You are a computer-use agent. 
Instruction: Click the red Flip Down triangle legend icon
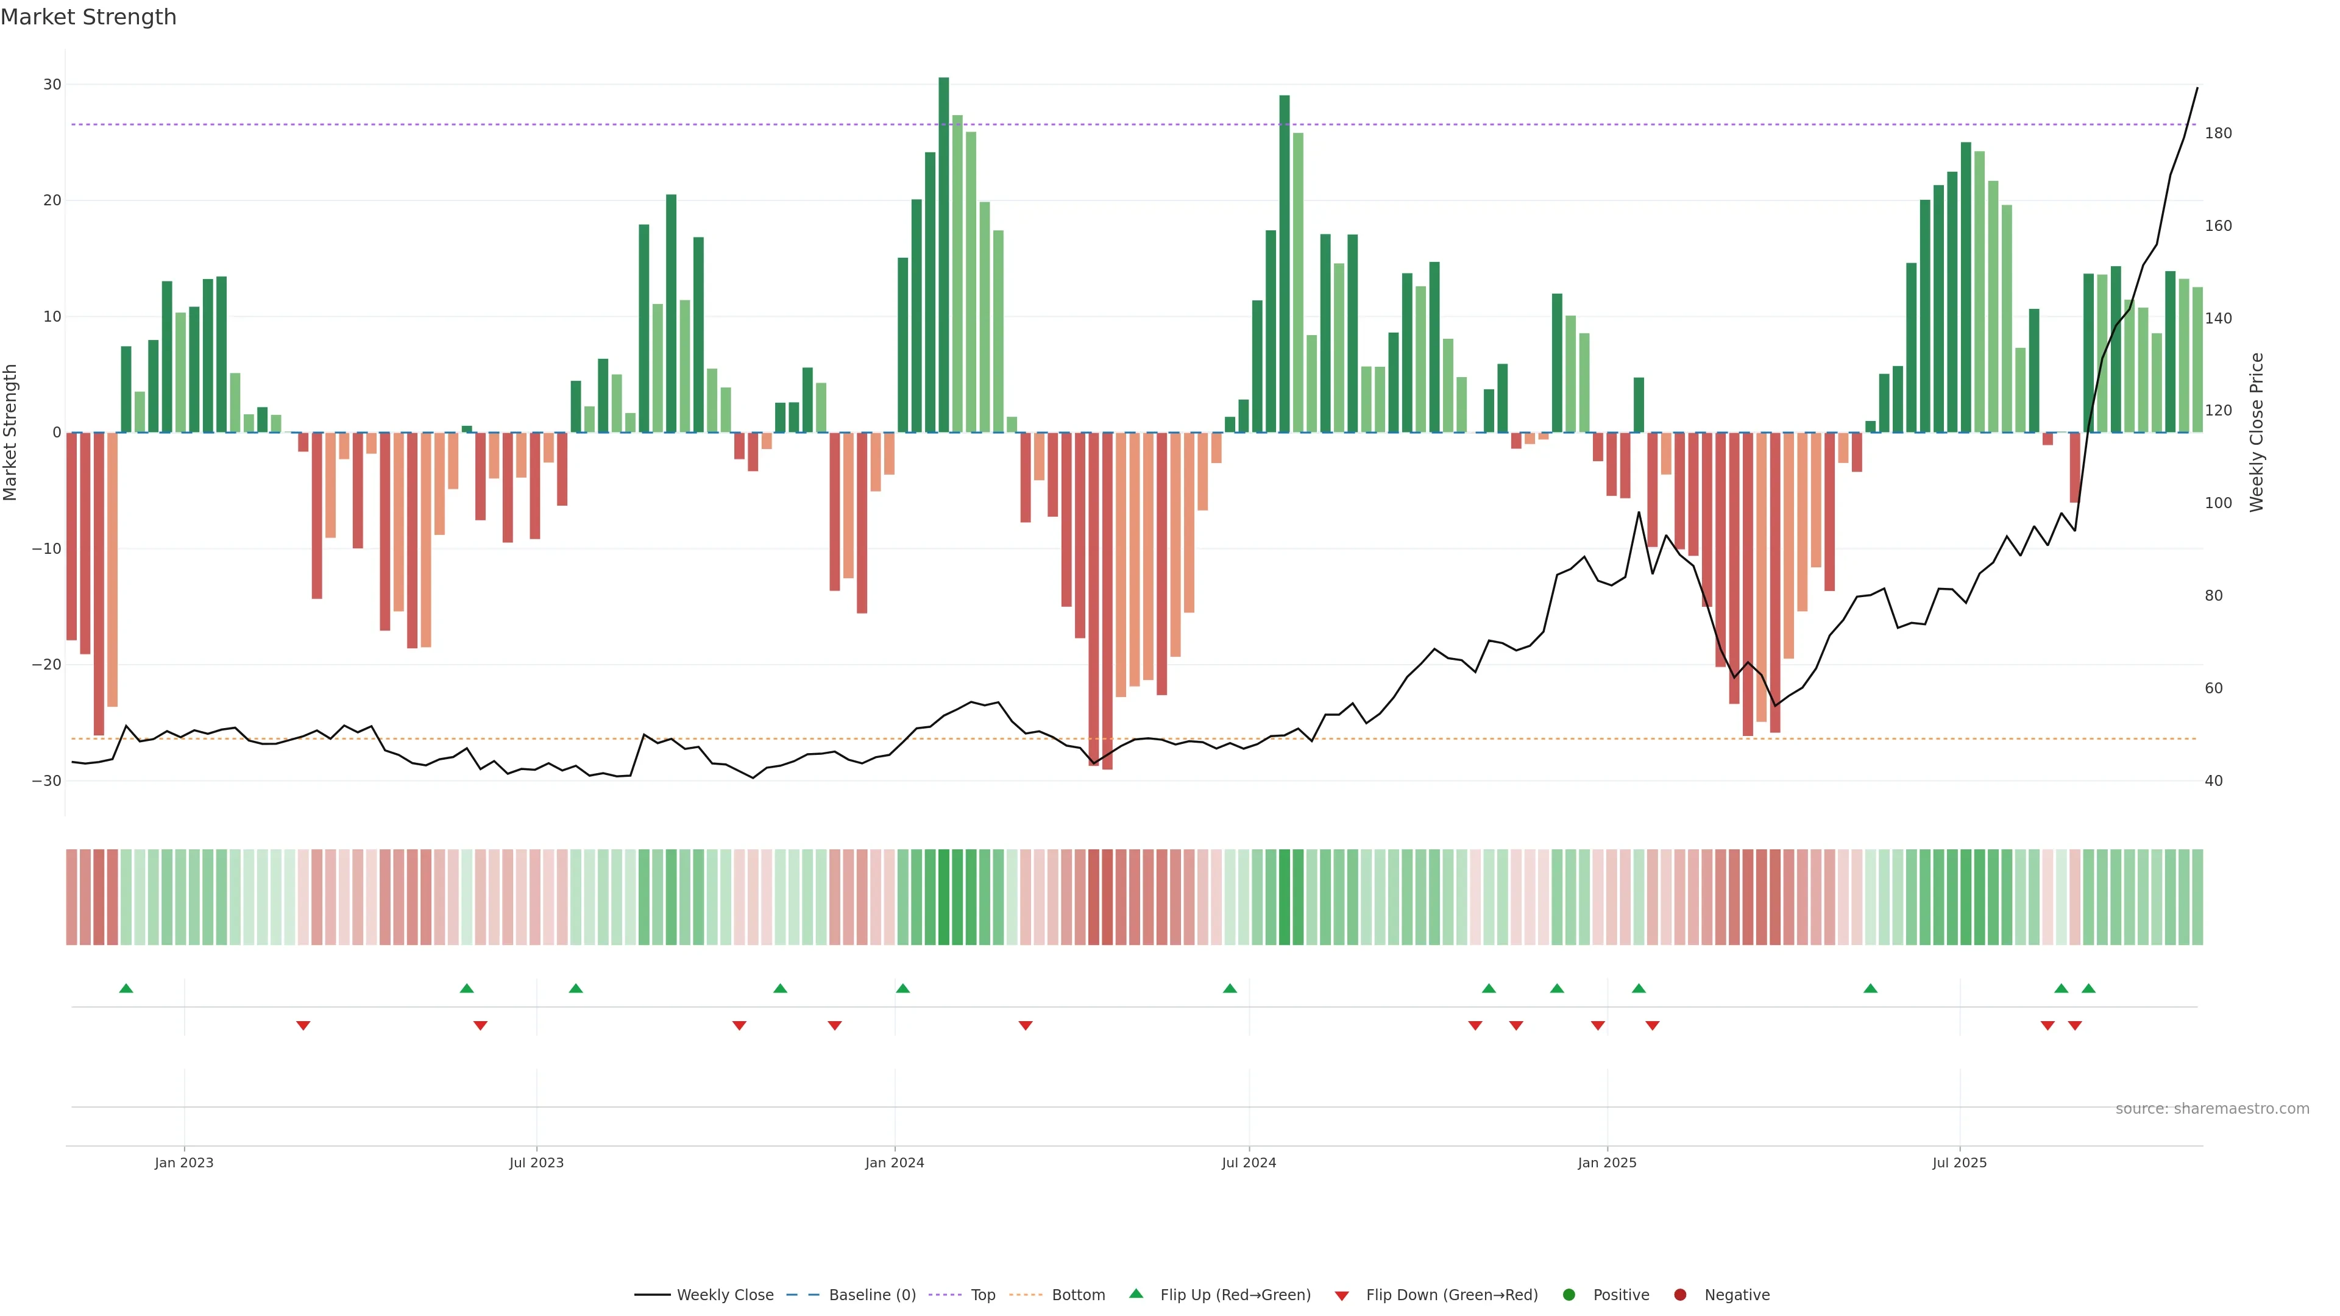(1342, 1296)
